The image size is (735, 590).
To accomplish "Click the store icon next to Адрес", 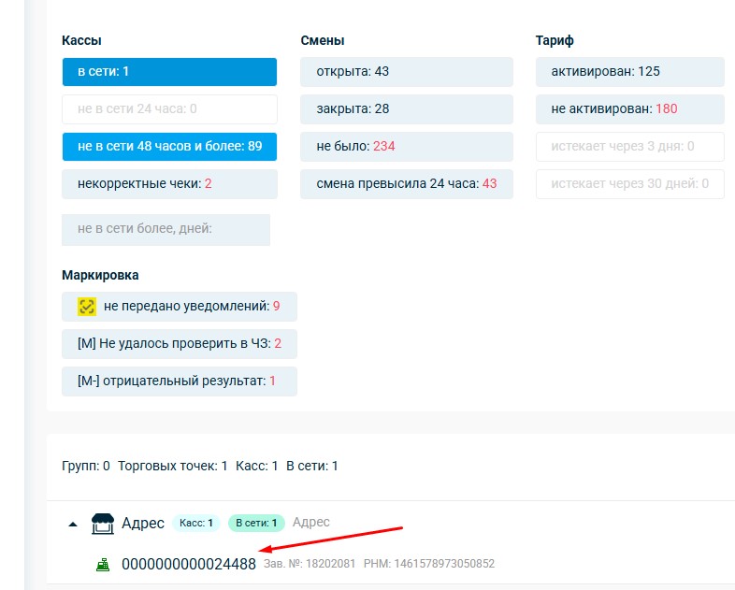I will (x=102, y=524).
